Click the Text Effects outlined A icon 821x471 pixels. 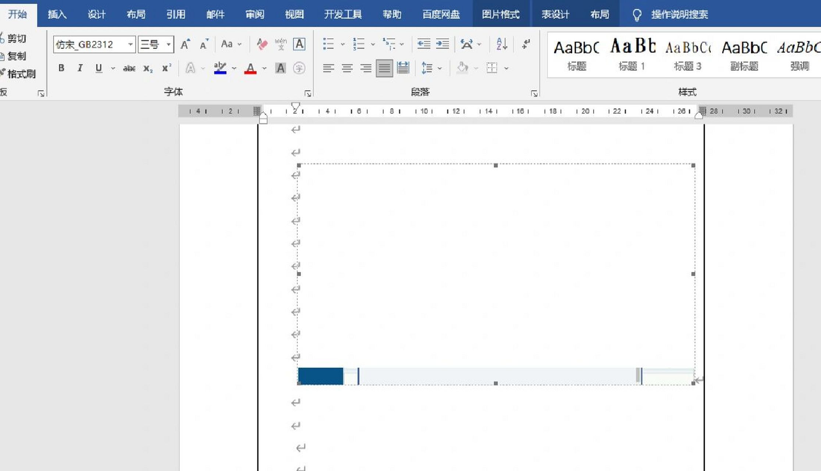point(190,68)
